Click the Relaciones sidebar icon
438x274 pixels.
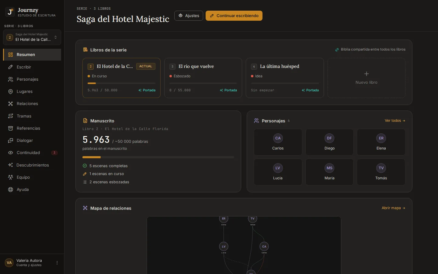coord(10,104)
